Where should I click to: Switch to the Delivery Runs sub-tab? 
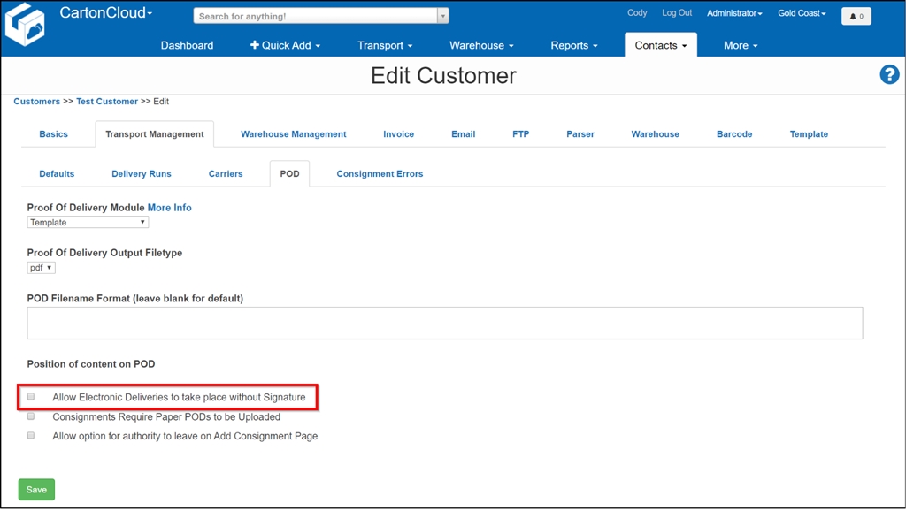click(x=142, y=174)
